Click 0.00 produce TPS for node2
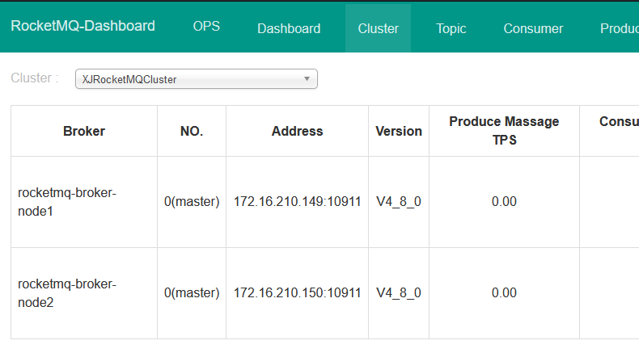The width and height of the screenshot is (639, 353). coord(504,292)
